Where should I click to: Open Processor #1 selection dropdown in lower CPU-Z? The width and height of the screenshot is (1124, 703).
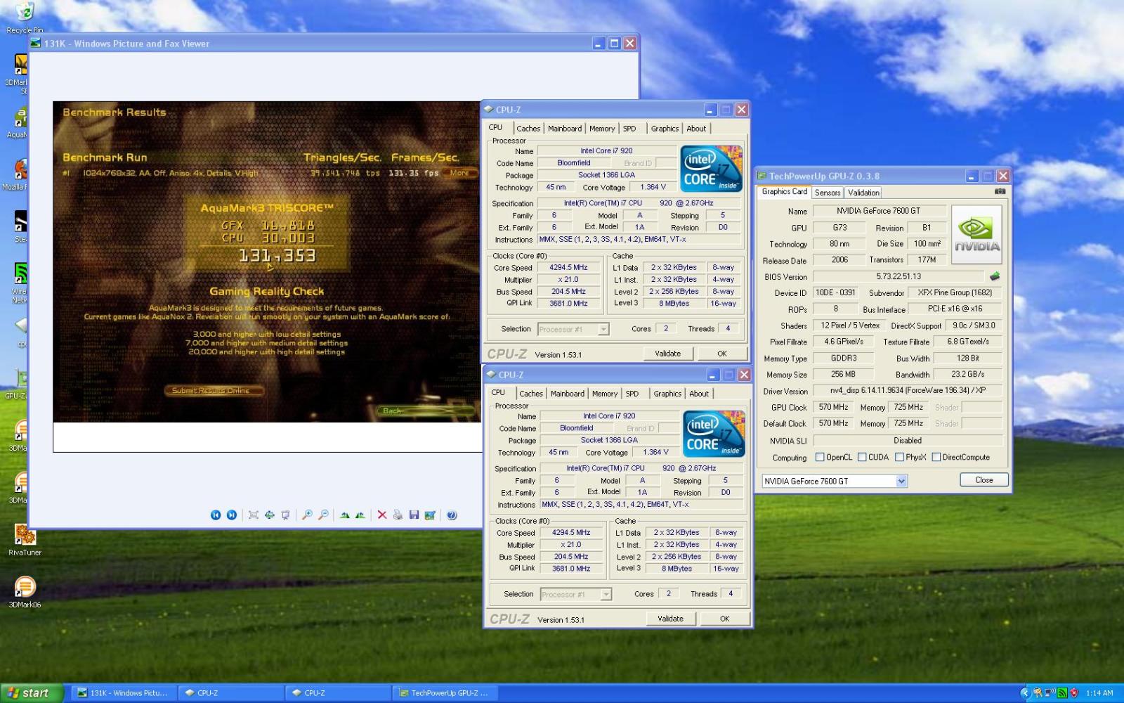point(606,595)
